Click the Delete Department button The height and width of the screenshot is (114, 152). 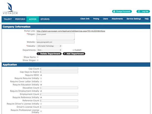pyautogui.click(x=49, y=54)
